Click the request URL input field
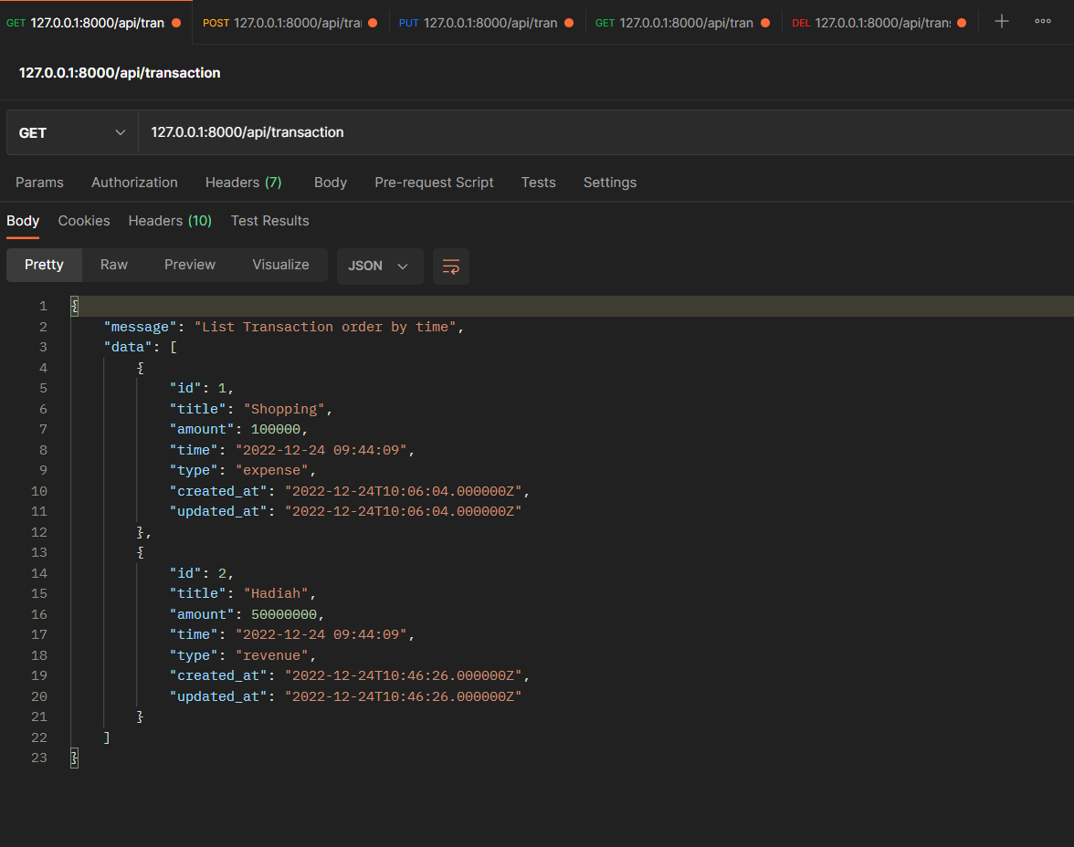 click(x=606, y=133)
